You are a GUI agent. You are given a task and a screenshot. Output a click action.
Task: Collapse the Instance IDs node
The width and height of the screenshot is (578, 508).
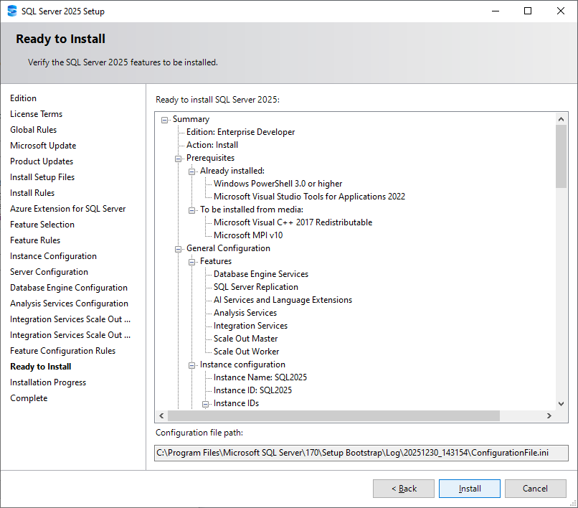(205, 404)
